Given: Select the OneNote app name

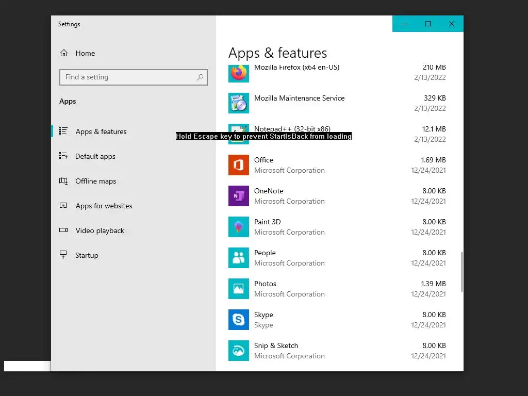Looking at the screenshot, I should (x=268, y=191).
